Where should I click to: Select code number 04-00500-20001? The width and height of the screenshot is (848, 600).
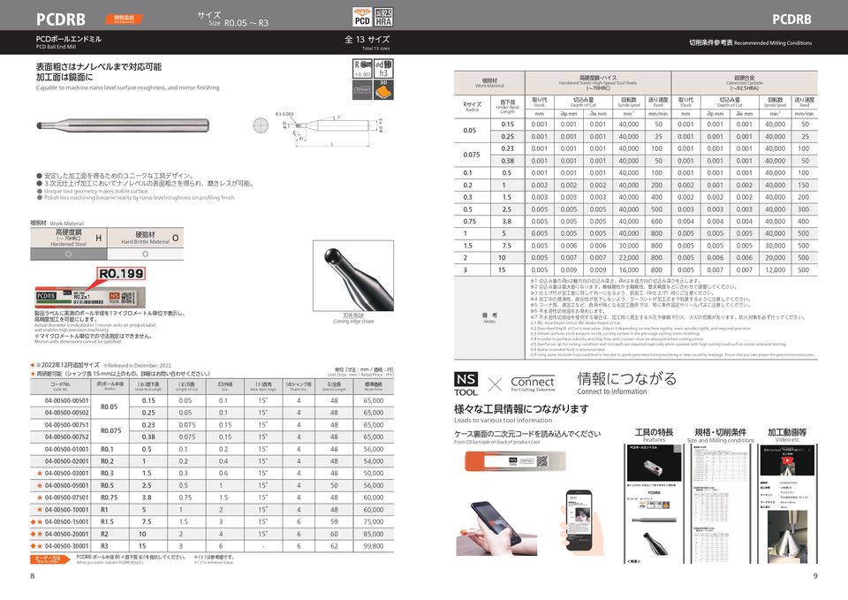[66, 534]
